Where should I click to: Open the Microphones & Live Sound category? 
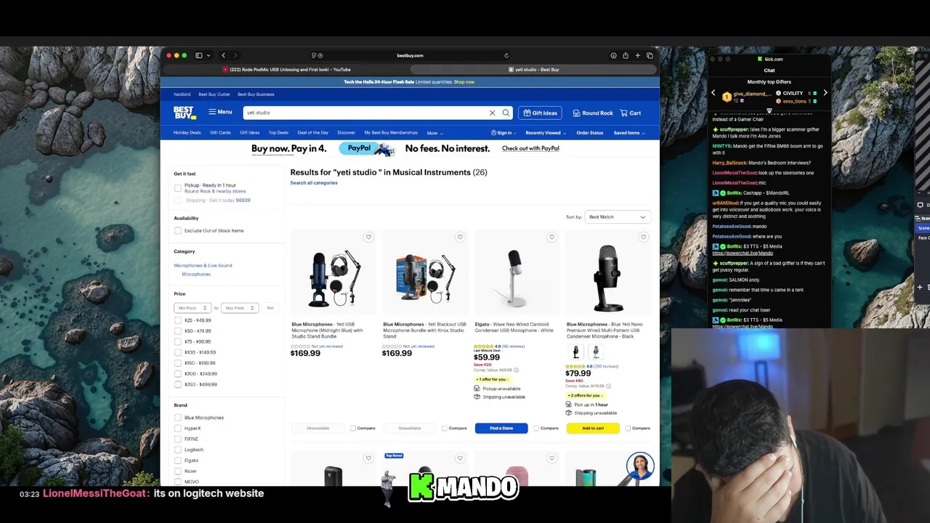click(x=203, y=265)
